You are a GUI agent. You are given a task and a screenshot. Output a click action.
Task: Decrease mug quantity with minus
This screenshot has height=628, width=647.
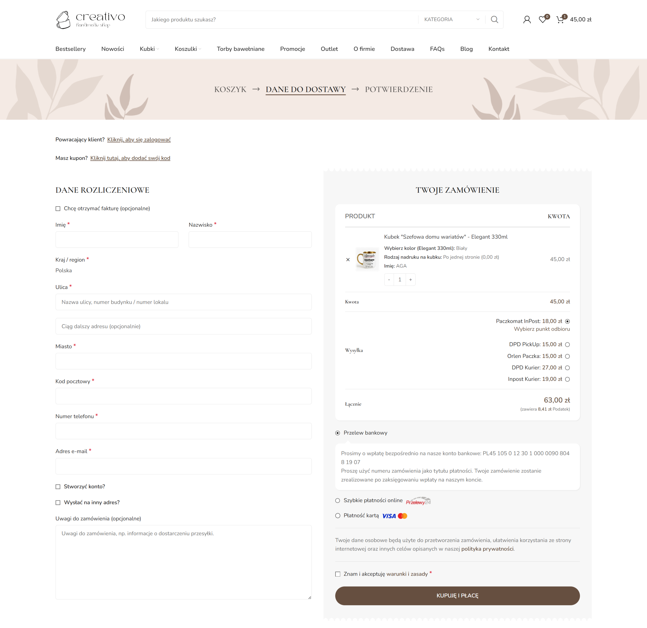click(389, 280)
